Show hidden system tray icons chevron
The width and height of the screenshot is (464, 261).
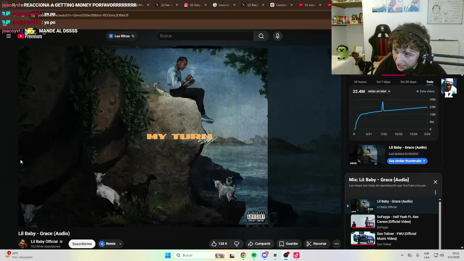tap(402, 255)
